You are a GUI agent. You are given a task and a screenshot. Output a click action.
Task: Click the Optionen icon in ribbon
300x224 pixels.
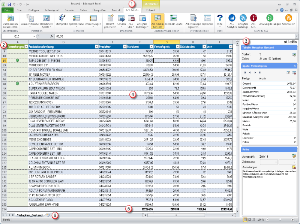pyautogui.click(x=207, y=18)
